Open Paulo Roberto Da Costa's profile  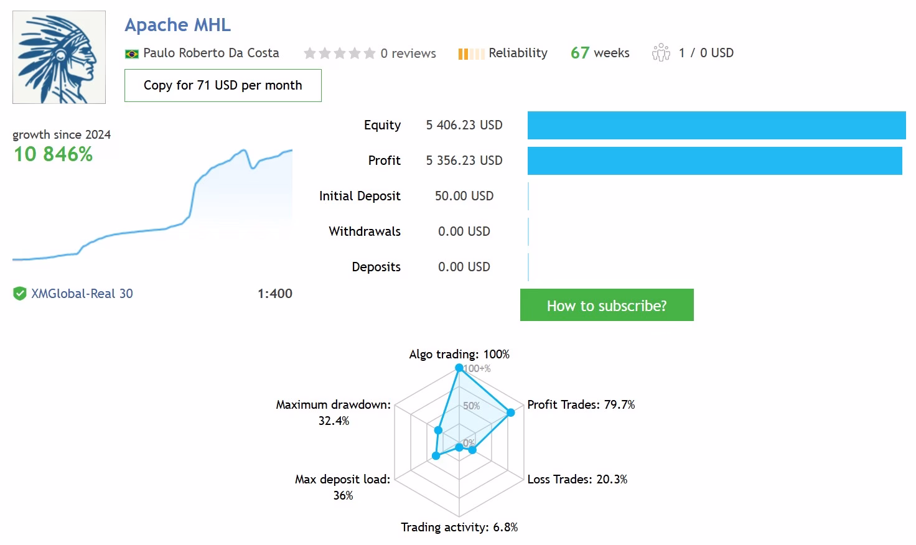[211, 53]
